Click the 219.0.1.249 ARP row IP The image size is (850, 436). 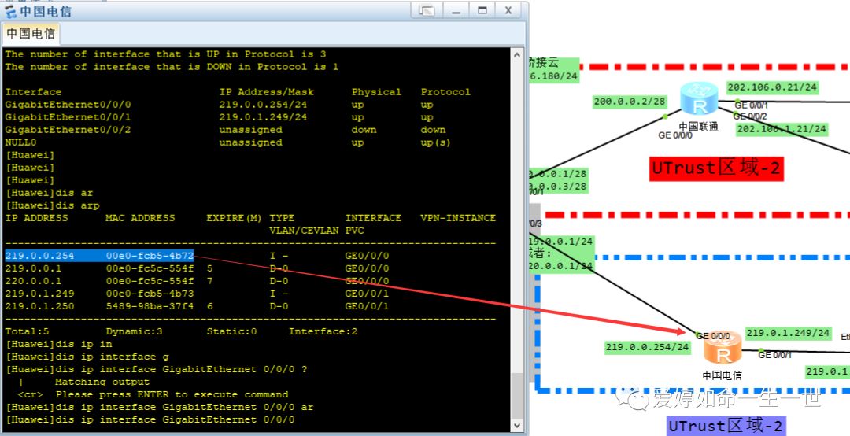39,294
